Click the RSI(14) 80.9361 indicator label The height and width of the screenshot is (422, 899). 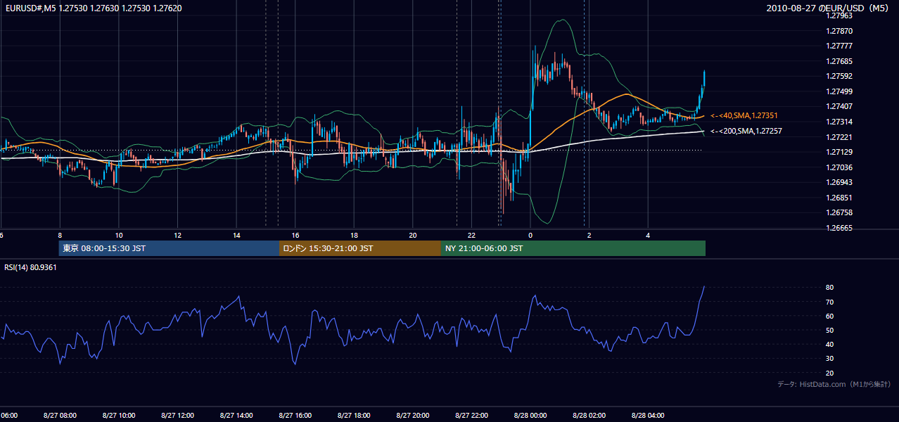click(x=30, y=267)
